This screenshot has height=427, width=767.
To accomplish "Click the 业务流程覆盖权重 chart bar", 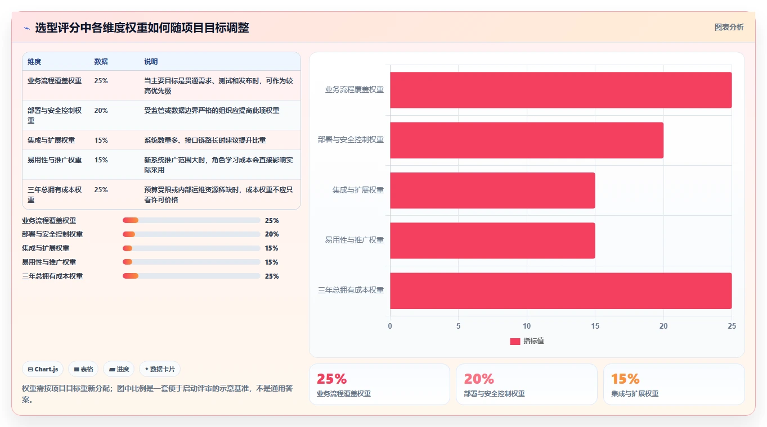I will click(x=560, y=90).
